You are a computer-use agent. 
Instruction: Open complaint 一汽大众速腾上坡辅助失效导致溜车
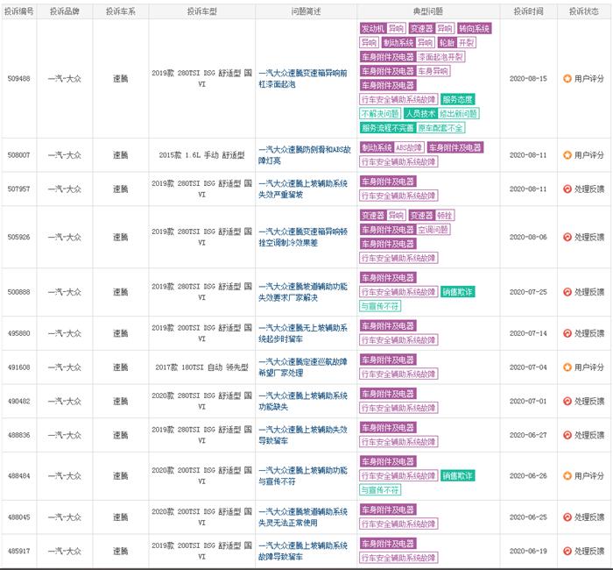point(303,435)
